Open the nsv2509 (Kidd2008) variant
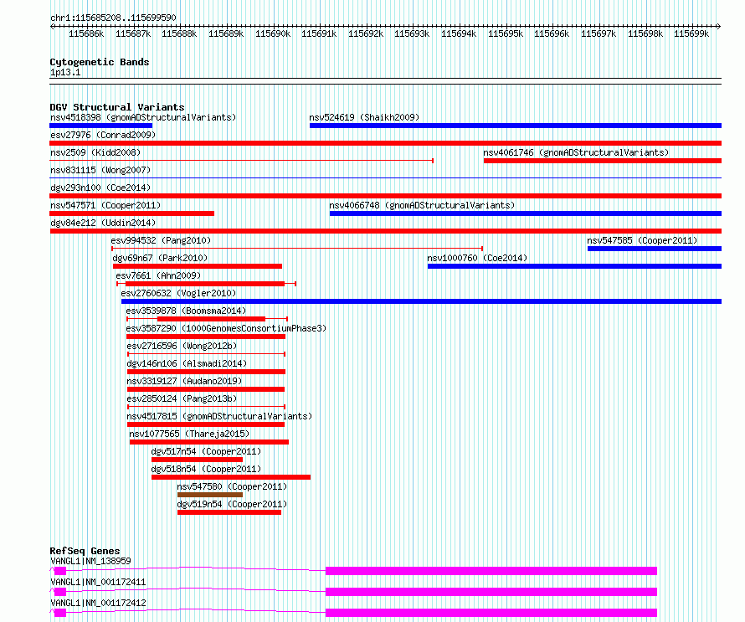This screenshot has width=745, height=622. pyautogui.click(x=241, y=161)
